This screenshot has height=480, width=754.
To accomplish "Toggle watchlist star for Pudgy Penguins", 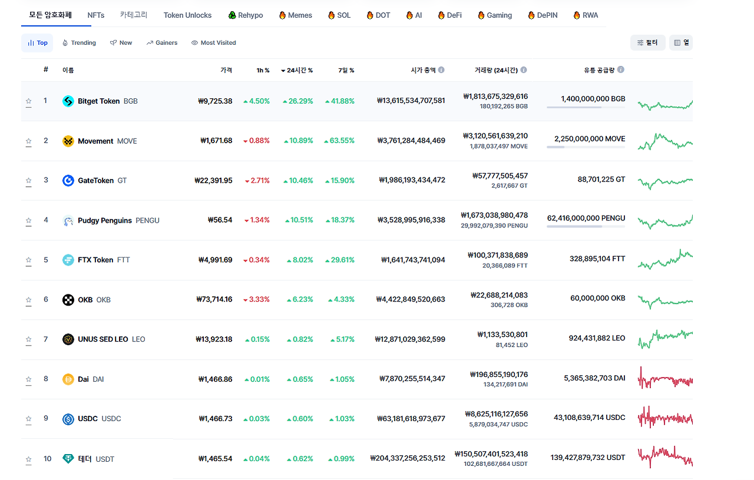I will [x=28, y=221].
